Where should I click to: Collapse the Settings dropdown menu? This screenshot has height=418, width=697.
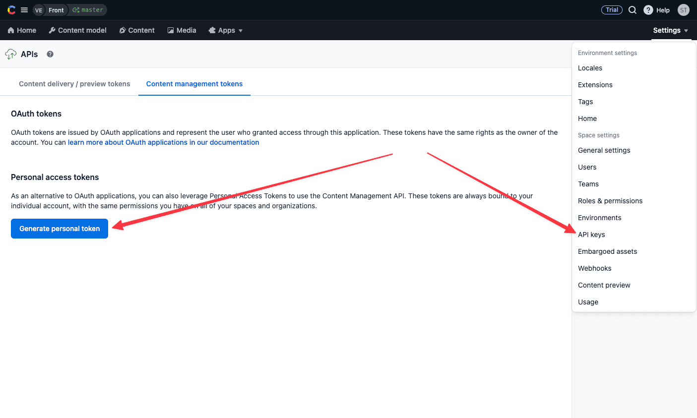tap(670, 30)
